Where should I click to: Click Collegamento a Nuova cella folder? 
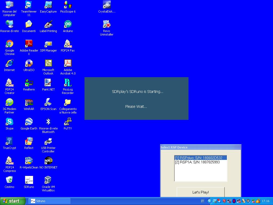click(68, 102)
